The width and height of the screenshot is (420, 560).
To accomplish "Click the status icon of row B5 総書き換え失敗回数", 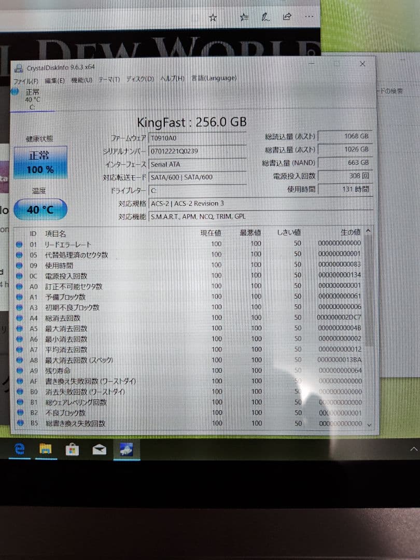I will tap(20, 423).
